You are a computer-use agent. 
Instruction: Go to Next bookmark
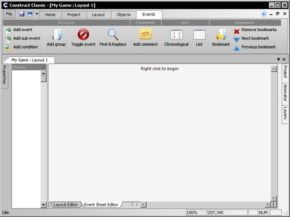tap(237, 39)
